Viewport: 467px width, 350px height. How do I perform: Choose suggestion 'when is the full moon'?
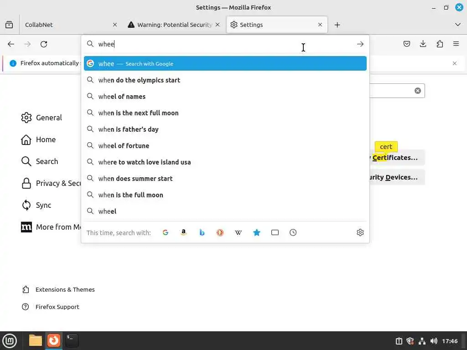(225, 195)
